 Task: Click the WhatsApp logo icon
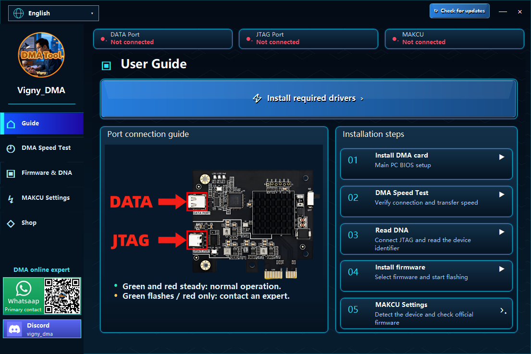(24, 289)
